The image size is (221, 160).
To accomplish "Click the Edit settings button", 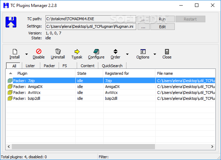I will 163,27.
